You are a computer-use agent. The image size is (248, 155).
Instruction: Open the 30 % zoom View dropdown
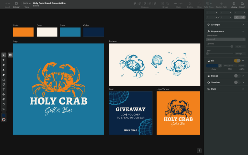(x=26, y=4)
